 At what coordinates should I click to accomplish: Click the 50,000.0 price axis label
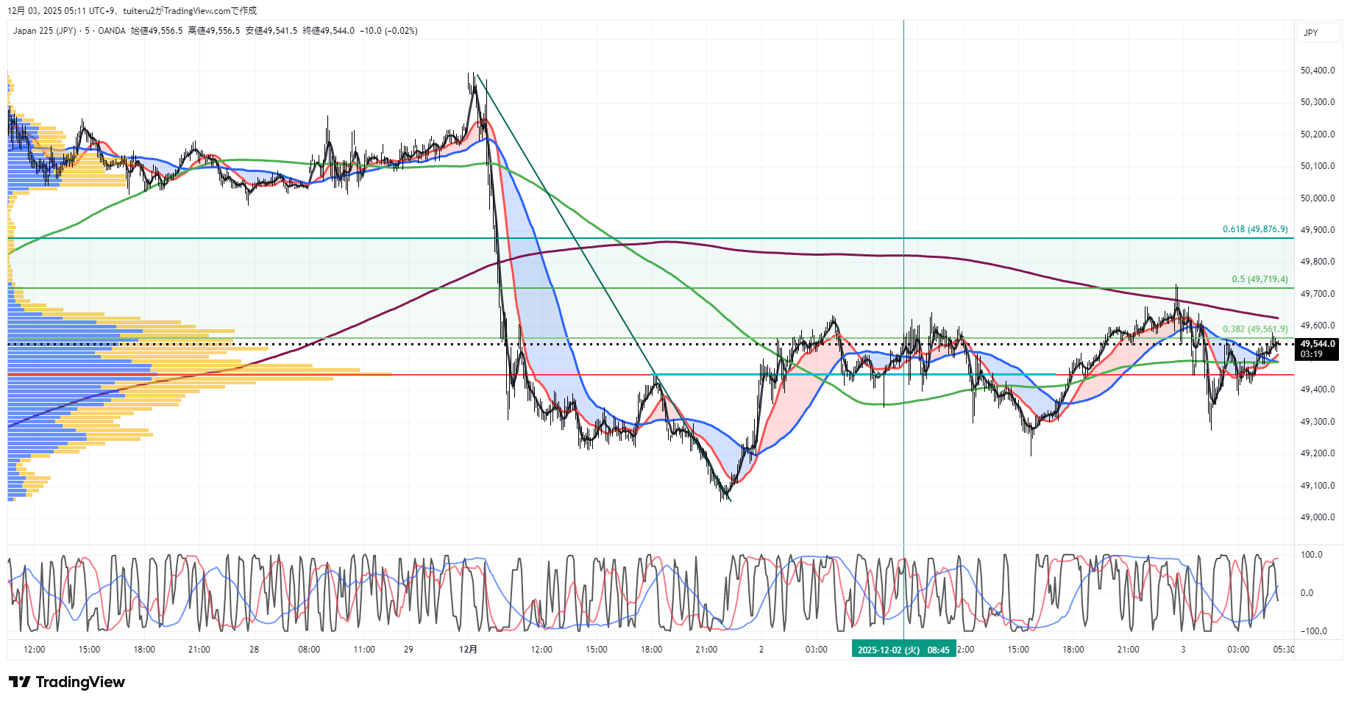click(x=1317, y=198)
